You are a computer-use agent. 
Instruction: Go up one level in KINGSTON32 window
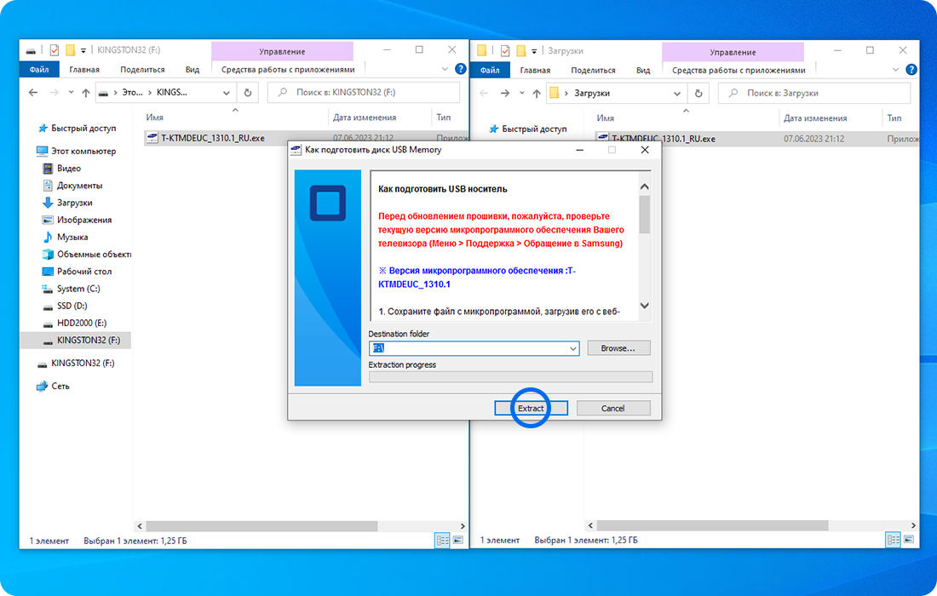tap(86, 93)
